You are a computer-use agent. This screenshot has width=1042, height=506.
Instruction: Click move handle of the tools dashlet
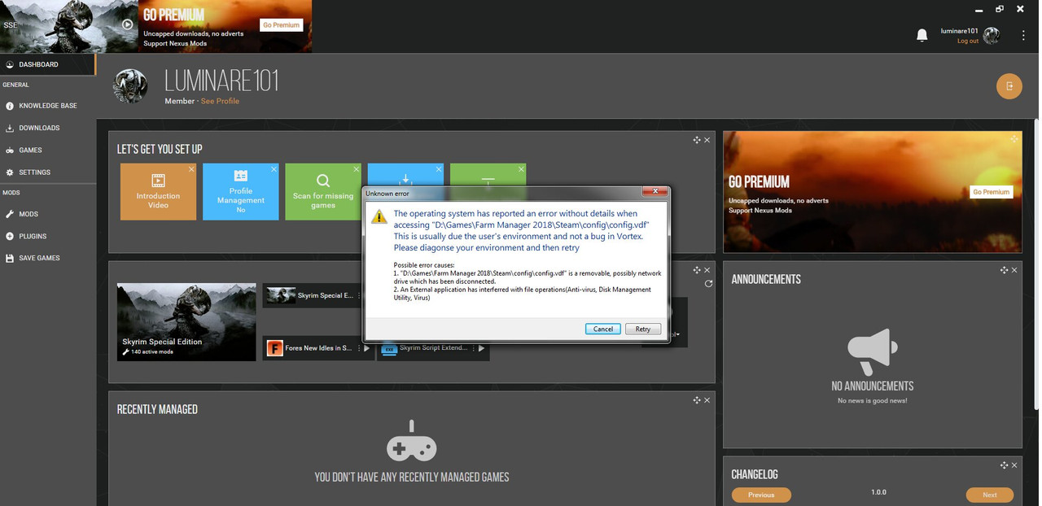pyautogui.click(x=697, y=270)
